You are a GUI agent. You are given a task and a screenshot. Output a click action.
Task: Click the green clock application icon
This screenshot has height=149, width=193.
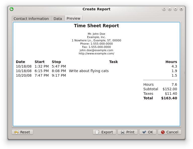12,9
